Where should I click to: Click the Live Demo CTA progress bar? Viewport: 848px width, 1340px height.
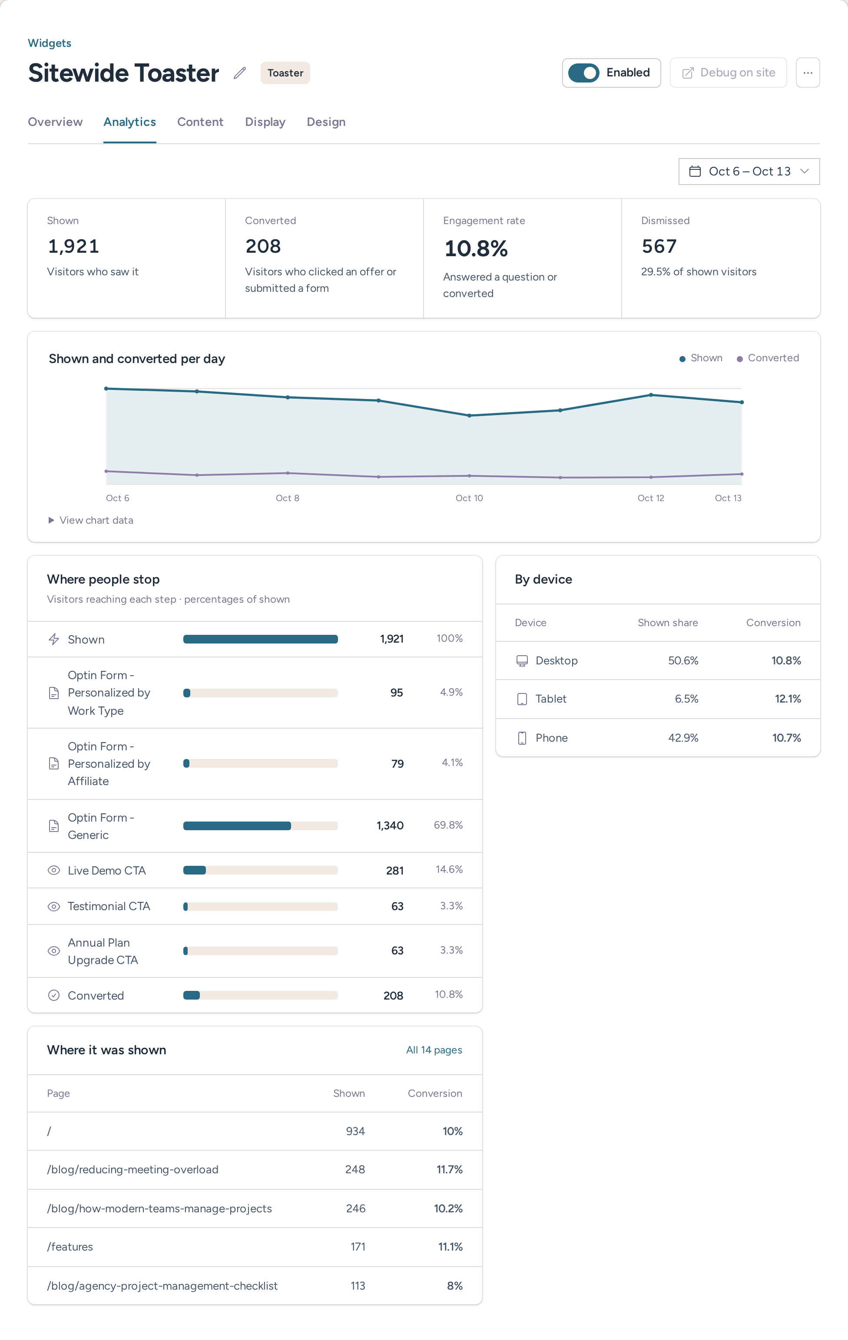(261, 870)
